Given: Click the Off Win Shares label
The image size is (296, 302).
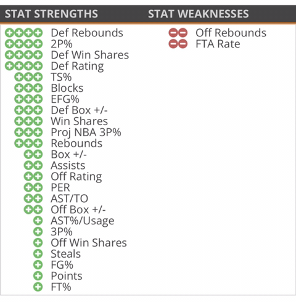Looking at the screenshot, I should [x=89, y=243].
